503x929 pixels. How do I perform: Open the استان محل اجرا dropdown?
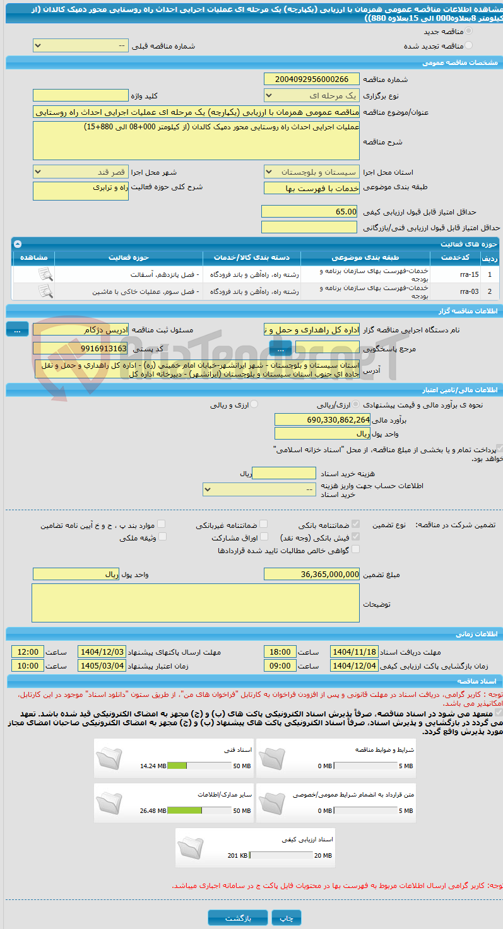(311, 172)
